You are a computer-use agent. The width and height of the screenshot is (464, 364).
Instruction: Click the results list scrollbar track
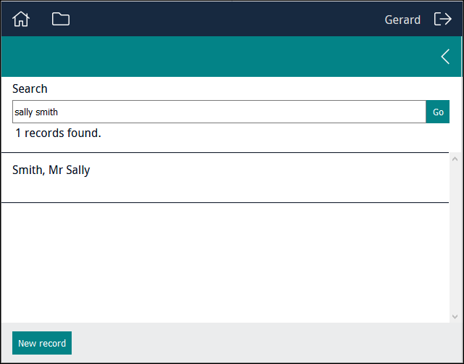pyautogui.click(x=455, y=238)
